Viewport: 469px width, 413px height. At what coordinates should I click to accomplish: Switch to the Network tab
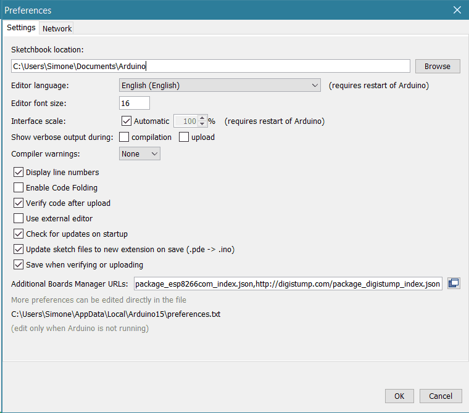tap(57, 28)
